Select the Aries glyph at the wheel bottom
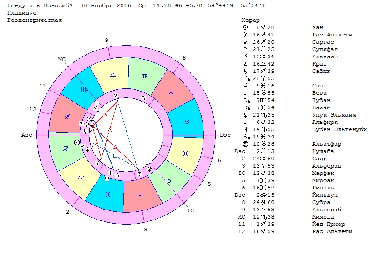The height and width of the screenshot is (261, 381). pos(140,194)
